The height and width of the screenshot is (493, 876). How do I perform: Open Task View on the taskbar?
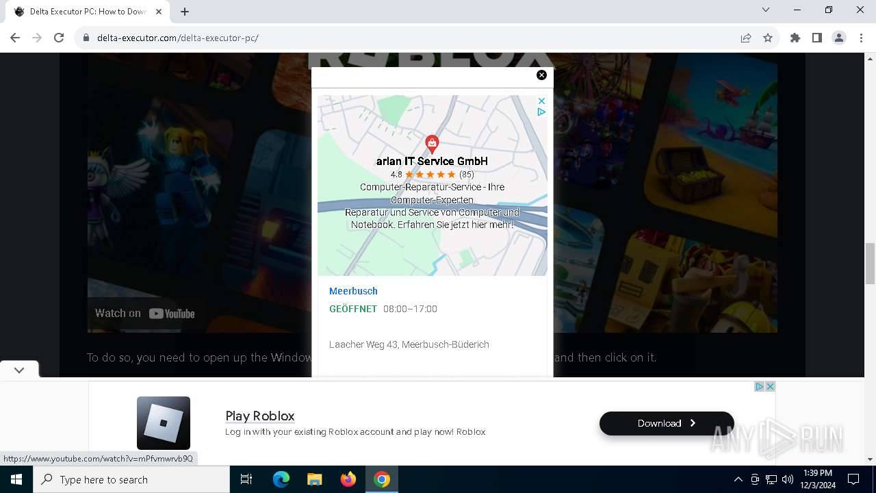point(246,479)
